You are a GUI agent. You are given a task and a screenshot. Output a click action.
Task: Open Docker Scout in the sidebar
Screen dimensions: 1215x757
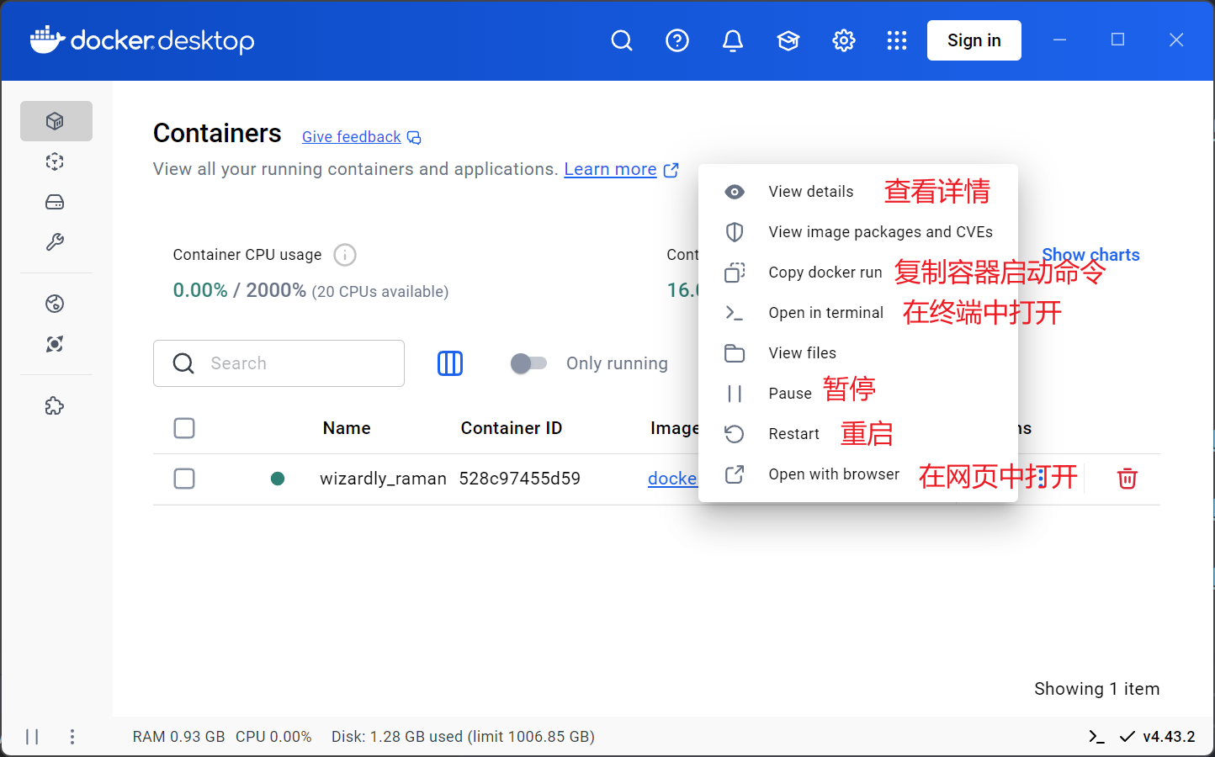click(56, 344)
